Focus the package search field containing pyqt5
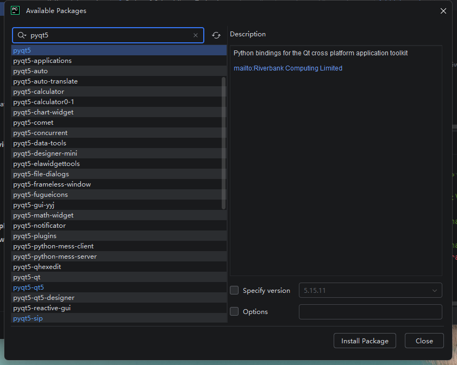The image size is (457, 365). tap(108, 35)
